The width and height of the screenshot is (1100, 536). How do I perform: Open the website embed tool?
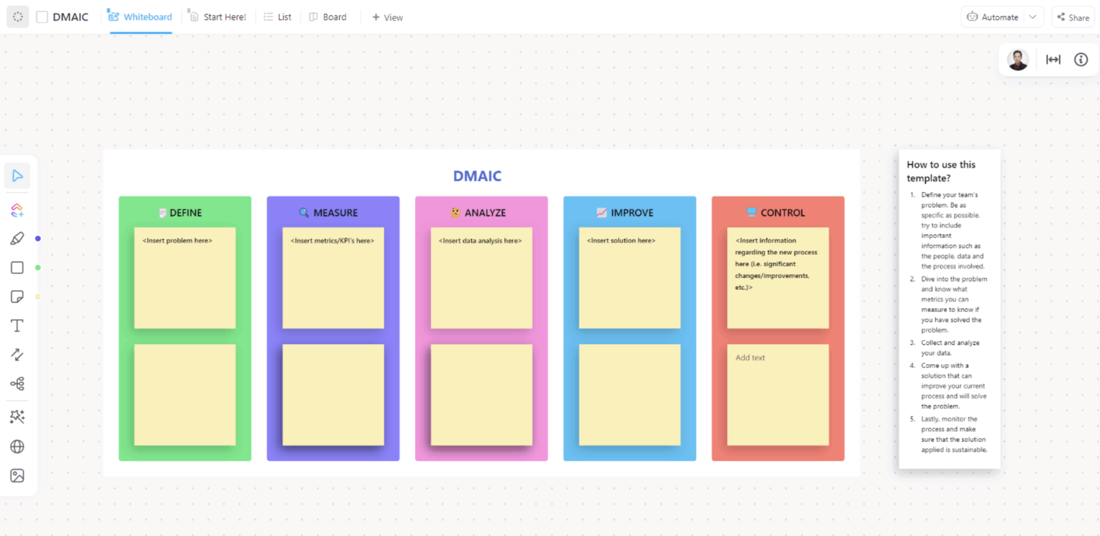point(17,447)
